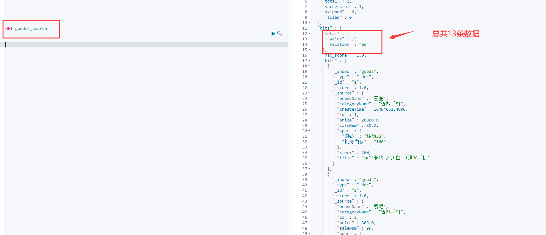Click the "value" : 13 line
546x235 pixels.
[x=343, y=39]
